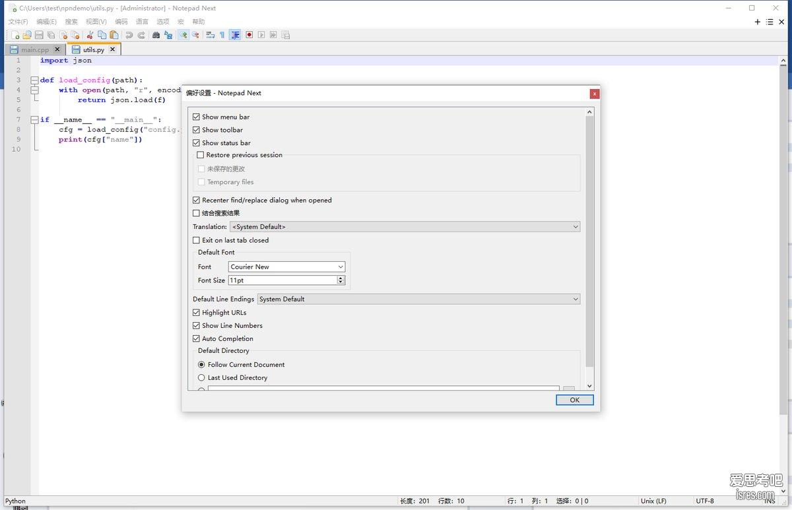Toggle the Word Wrap toolbar icon
The image size is (792, 510).
[x=210, y=35]
